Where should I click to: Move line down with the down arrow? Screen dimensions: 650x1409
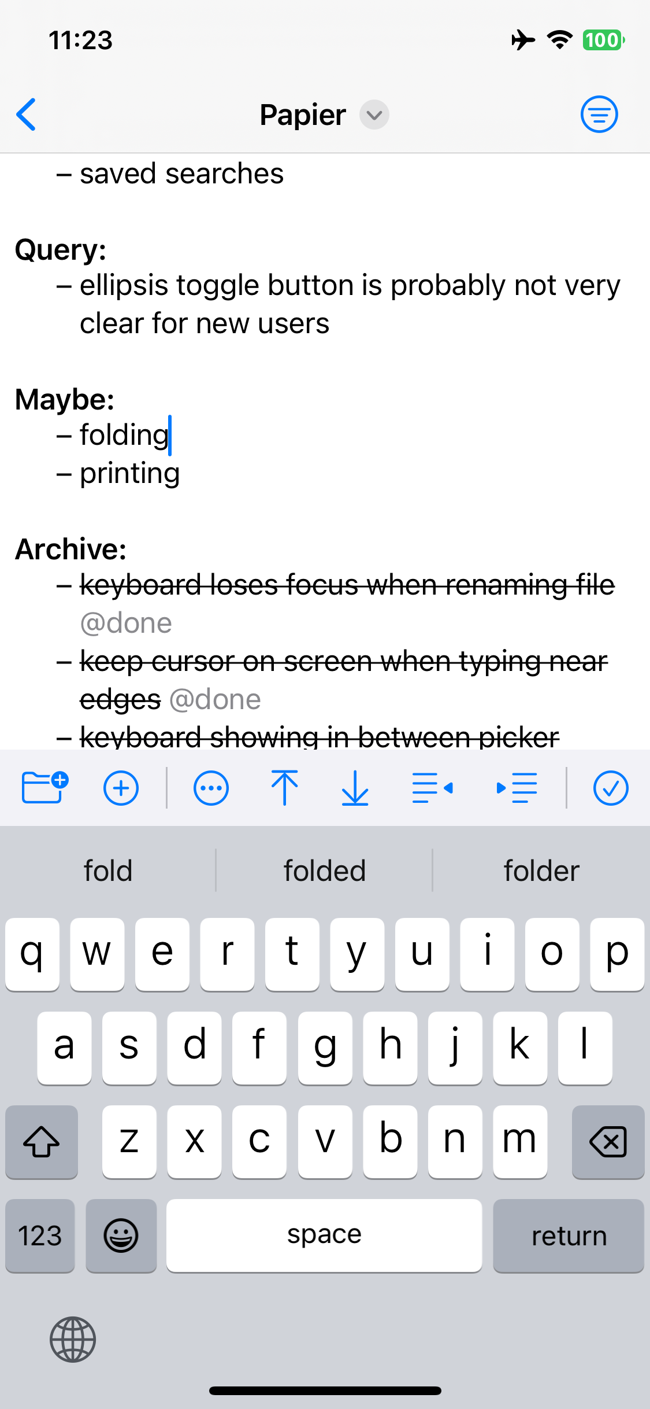coord(355,788)
